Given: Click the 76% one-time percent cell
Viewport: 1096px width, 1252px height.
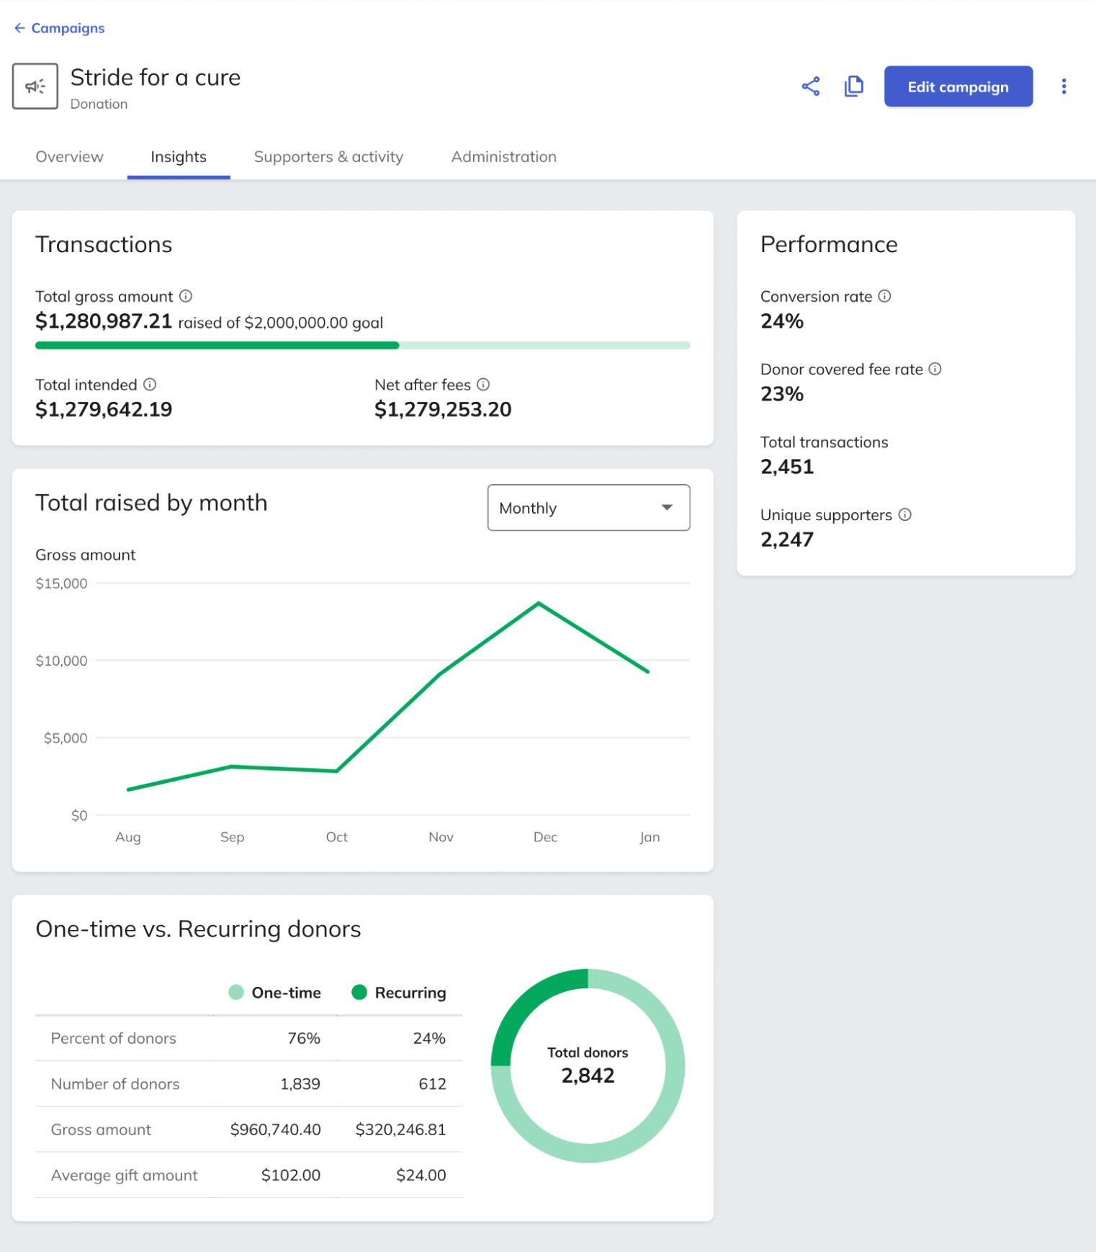Looking at the screenshot, I should [304, 1038].
